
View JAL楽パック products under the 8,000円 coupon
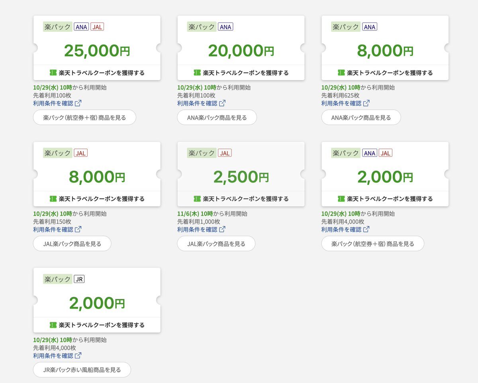tap(72, 244)
